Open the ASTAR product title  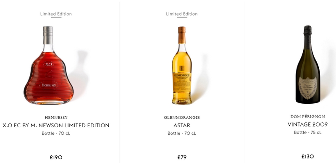(x=182, y=125)
